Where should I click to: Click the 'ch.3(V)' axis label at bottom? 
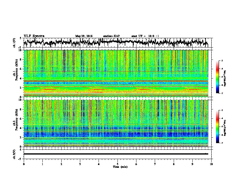pyautogui.click(x=14, y=154)
